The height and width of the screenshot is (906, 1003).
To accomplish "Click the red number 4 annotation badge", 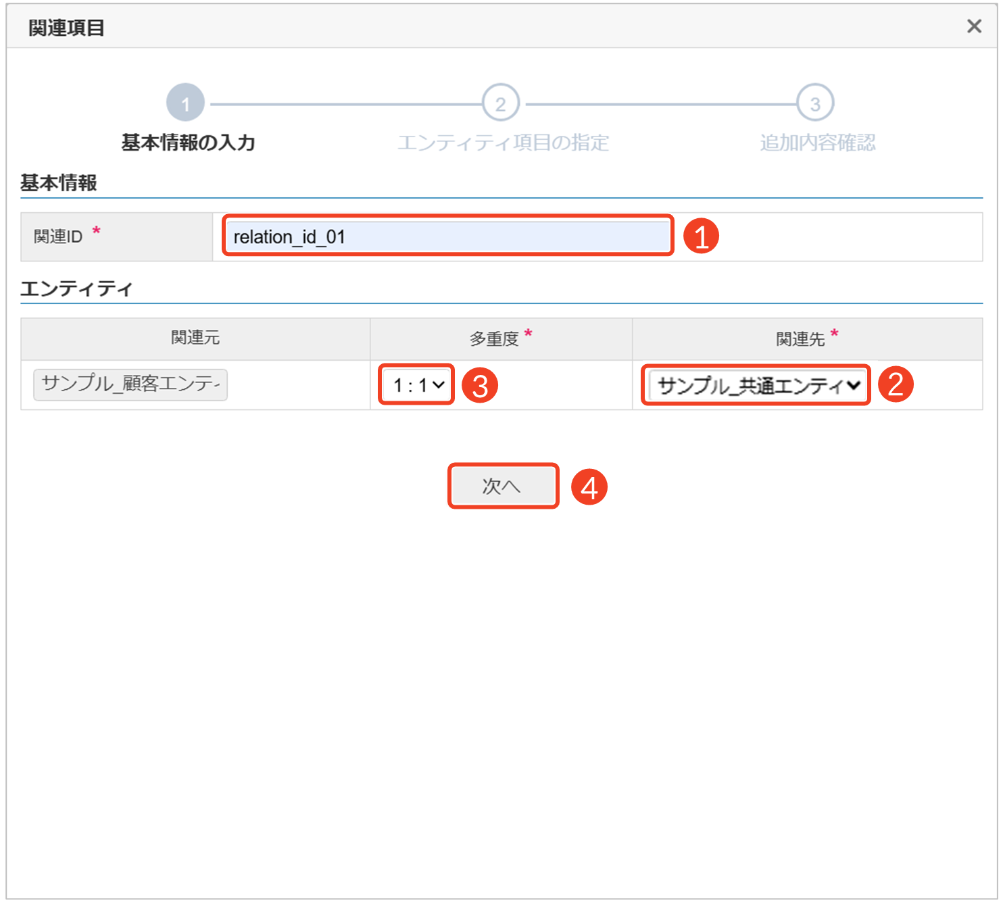I will pyautogui.click(x=589, y=487).
